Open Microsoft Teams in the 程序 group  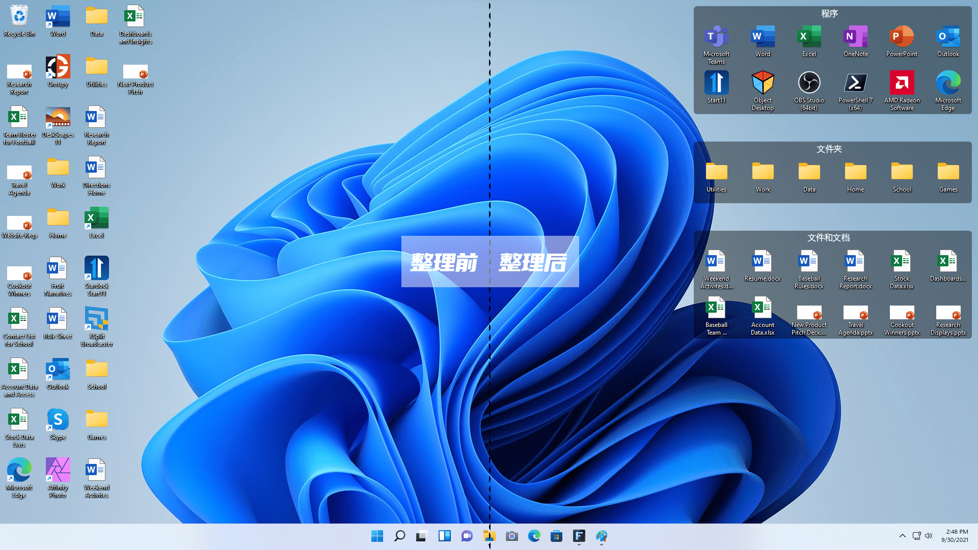coord(716,37)
